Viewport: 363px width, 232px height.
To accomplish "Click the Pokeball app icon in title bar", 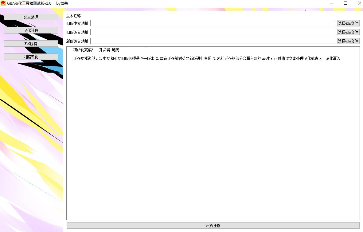I will (x=3, y=3).
